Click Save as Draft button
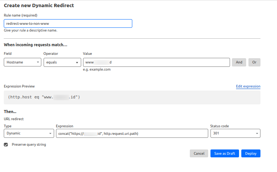Viewport: 277px width, 172px height. pos(225,154)
